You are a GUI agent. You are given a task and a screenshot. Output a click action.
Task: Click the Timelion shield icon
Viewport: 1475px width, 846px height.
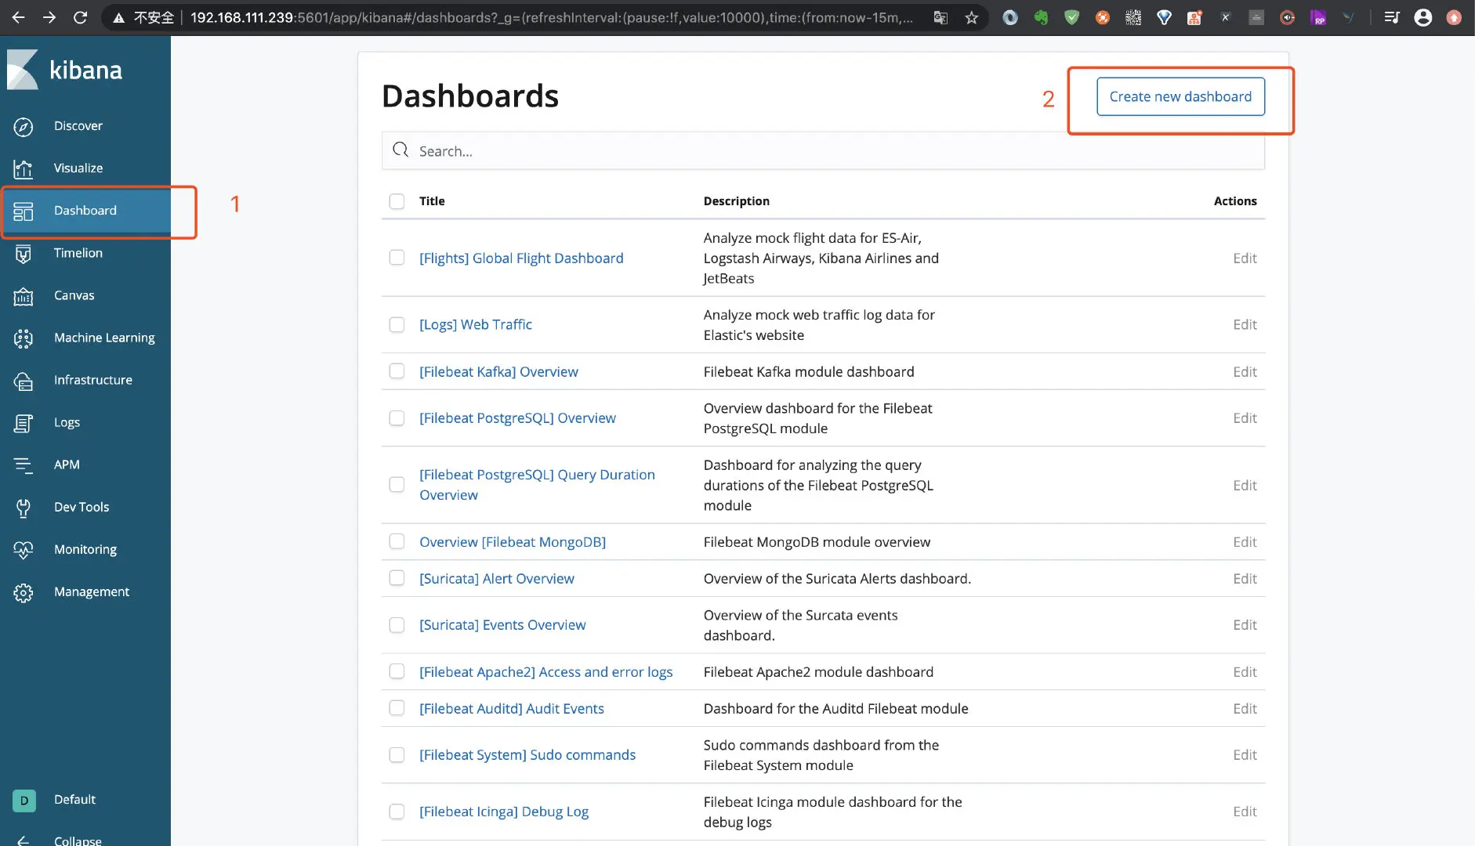pos(24,254)
